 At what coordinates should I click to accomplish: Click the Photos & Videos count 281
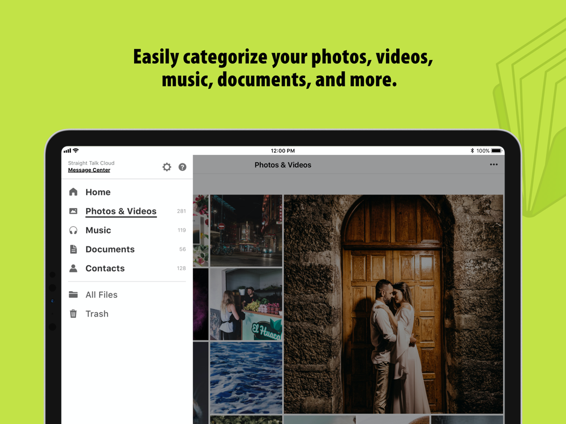pos(181,211)
